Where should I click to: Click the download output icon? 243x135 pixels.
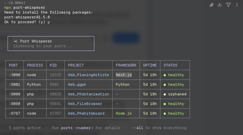coord(220,5)
